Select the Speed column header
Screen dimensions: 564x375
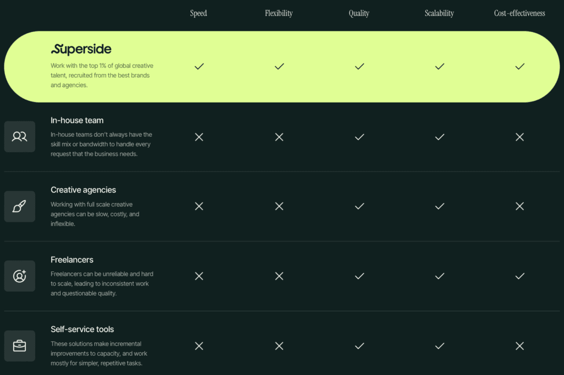coord(198,13)
